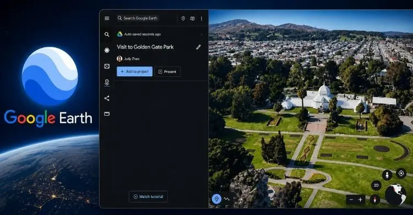The height and width of the screenshot is (215, 413).
Task: Edit project title with pencil icon
Action: click(198, 47)
